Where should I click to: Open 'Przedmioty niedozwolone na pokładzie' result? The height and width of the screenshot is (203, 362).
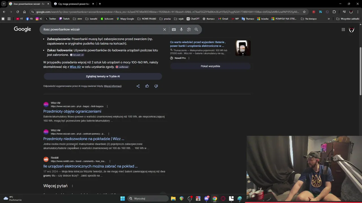tap(84, 139)
